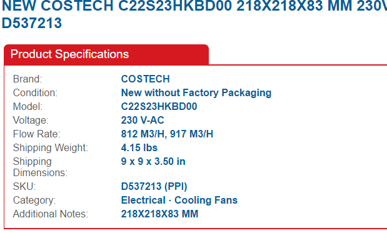387x233 pixels.
Task: Select the 230 V-AC voltage value
Action: point(143,121)
